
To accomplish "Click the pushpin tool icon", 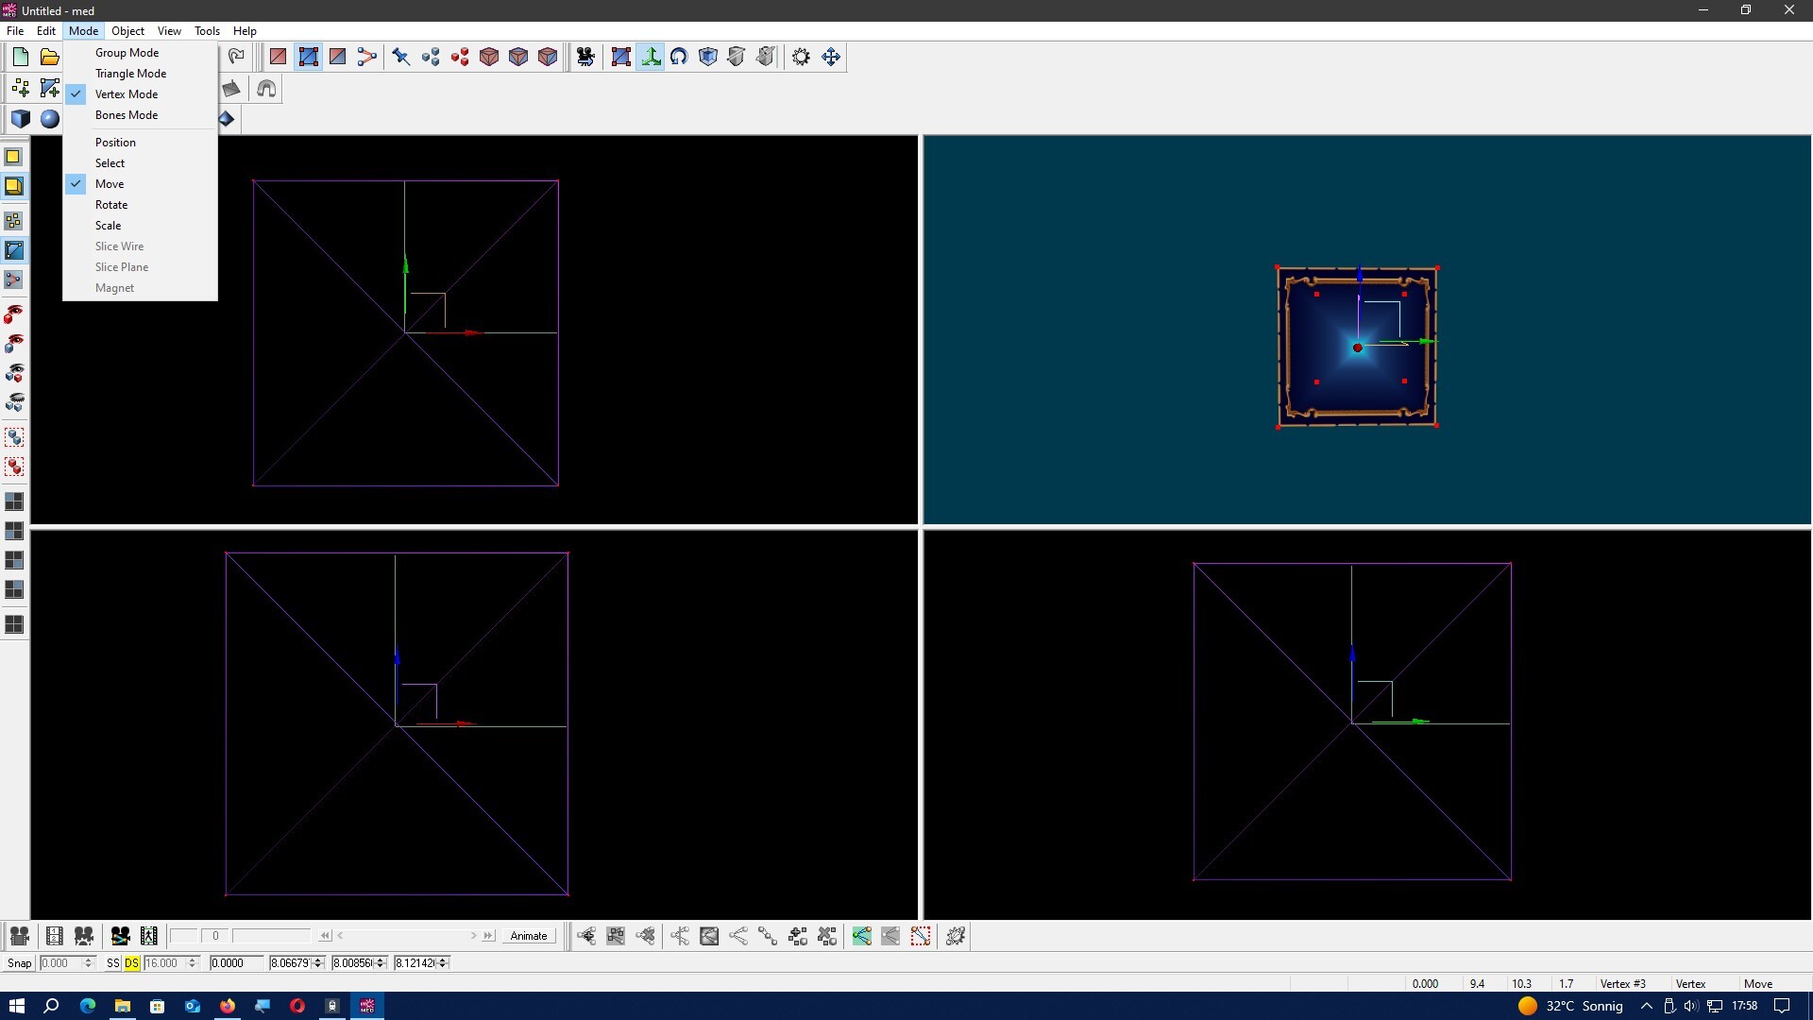I will pyautogui.click(x=400, y=57).
